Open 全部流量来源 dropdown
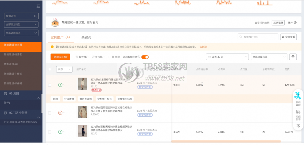The image size is (304, 145). [x=269, y=57]
